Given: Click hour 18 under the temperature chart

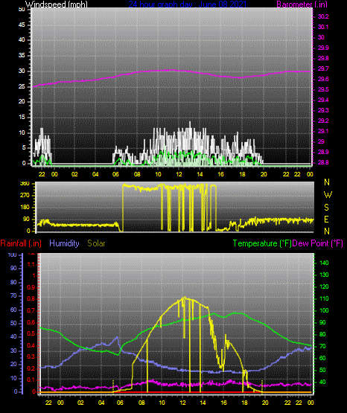Looking at the screenshot, I should (x=244, y=403).
